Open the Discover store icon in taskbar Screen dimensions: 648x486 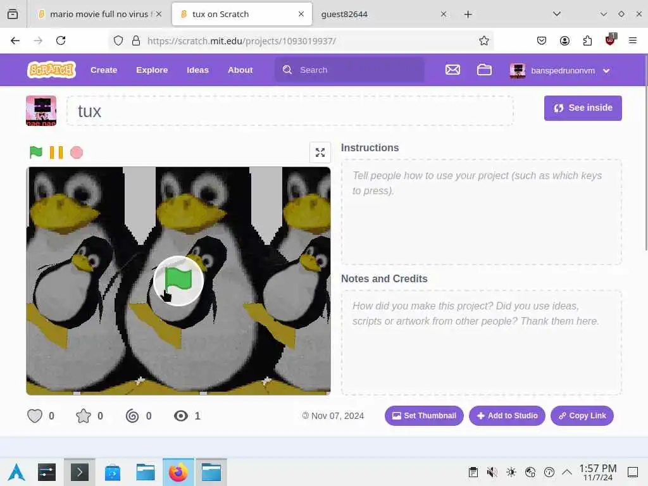(x=113, y=472)
